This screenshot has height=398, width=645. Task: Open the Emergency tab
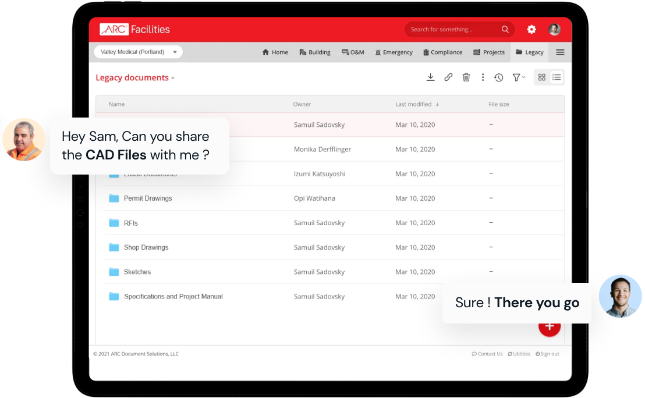[x=394, y=52]
